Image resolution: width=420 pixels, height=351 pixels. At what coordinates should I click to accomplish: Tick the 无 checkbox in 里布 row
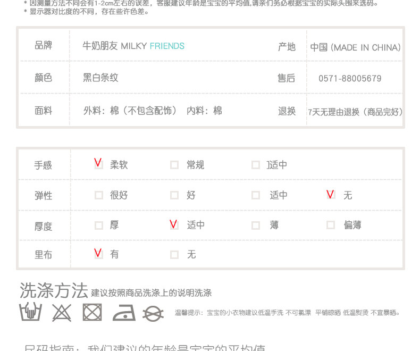click(x=174, y=255)
